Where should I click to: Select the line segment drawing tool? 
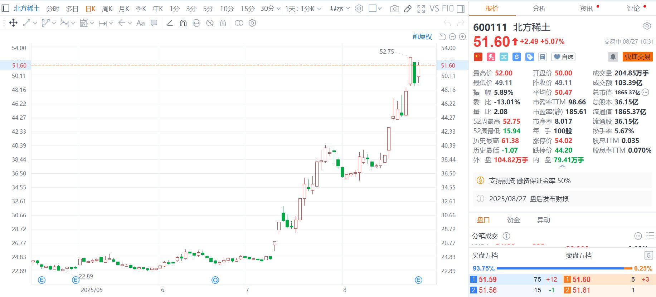coord(26,23)
